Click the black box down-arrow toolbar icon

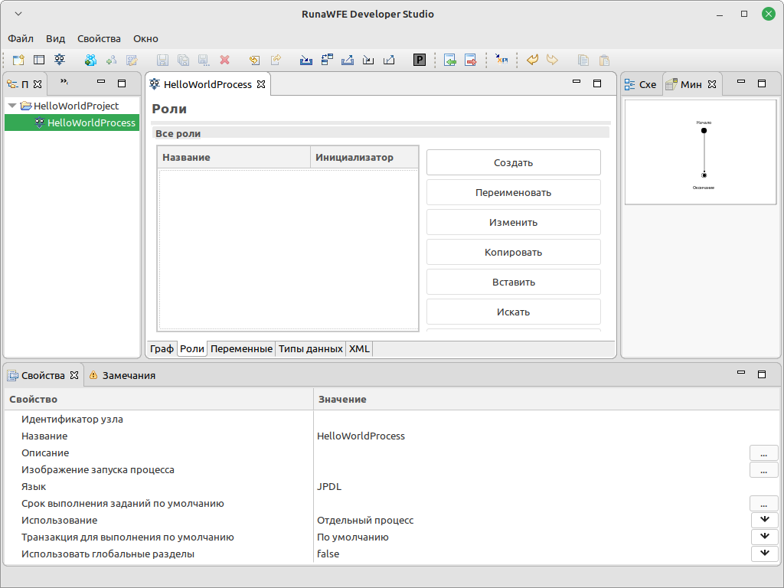click(x=368, y=60)
